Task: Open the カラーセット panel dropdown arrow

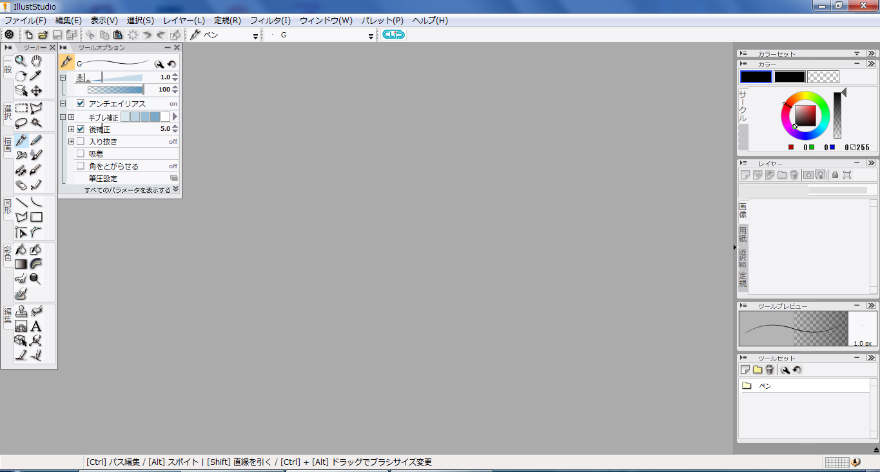Action: click(857, 54)
